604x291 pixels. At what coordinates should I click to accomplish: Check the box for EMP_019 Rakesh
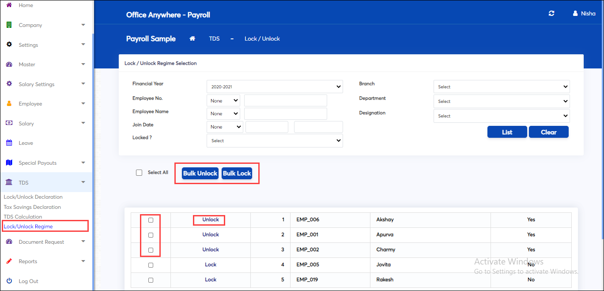point(151,280)
